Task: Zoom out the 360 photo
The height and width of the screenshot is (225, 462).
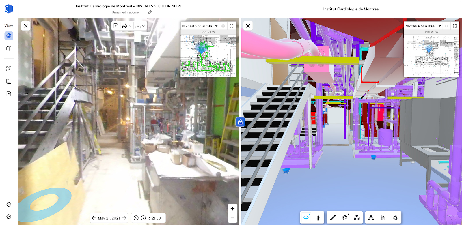Action: pyautogui.click(x=232, y=218)
